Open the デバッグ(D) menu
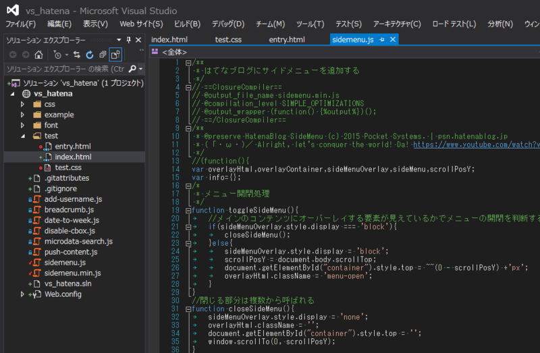 coord(228,24)
